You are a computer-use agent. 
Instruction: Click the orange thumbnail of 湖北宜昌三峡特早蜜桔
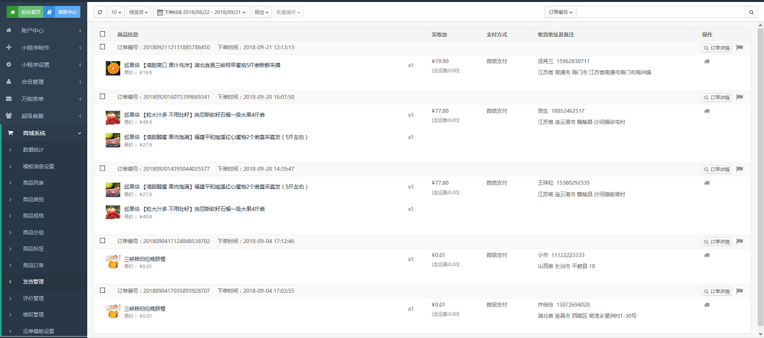pyautogui.click(x=113, y=68)
